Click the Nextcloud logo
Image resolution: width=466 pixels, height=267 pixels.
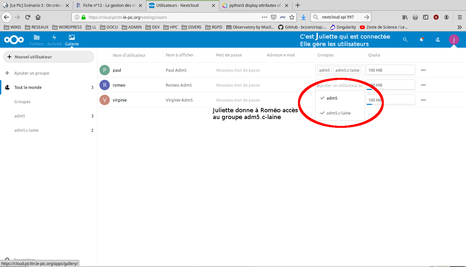pos(14,40)
